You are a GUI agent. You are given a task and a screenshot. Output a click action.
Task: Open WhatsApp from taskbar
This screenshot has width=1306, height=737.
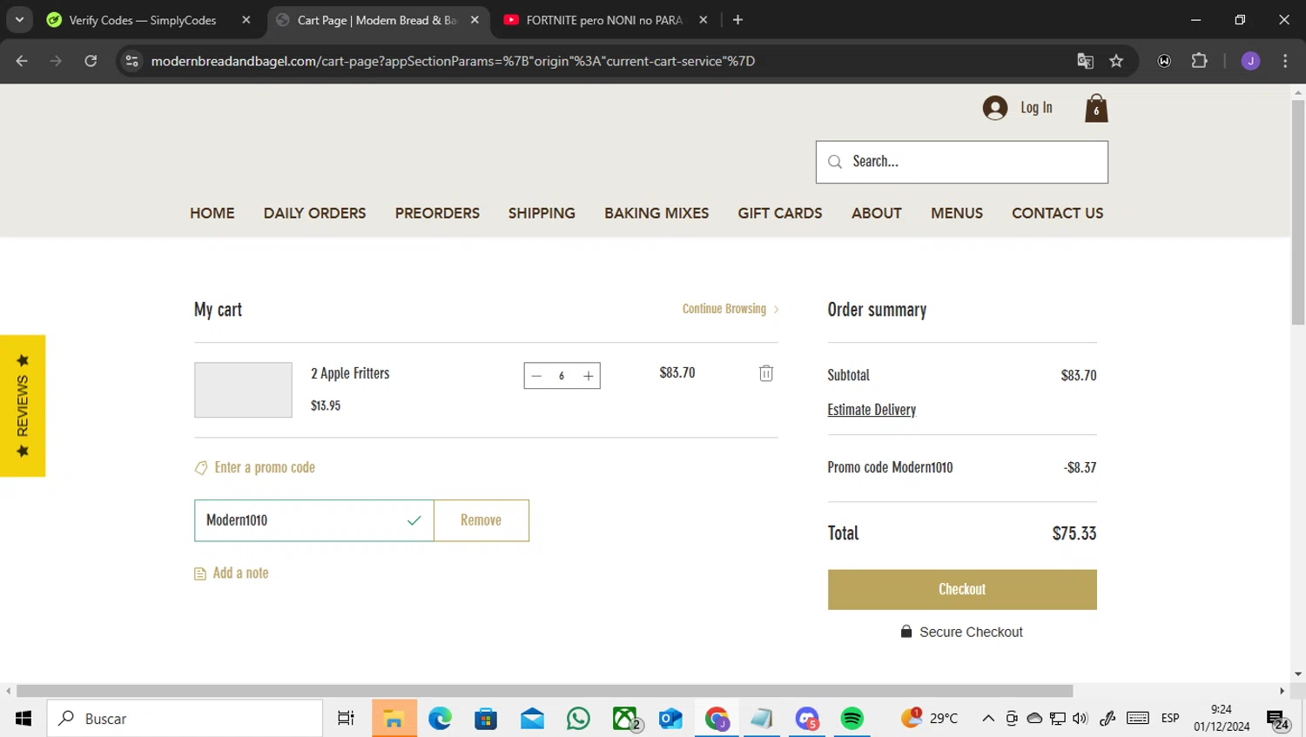pos(578,718)
